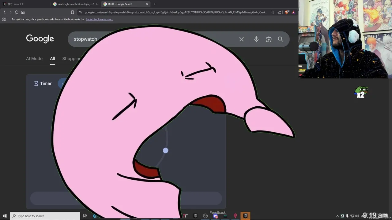Click the stopwatch progress dot indicator
Viewport: 392px width, 220px height.
(x=165, y=150)
